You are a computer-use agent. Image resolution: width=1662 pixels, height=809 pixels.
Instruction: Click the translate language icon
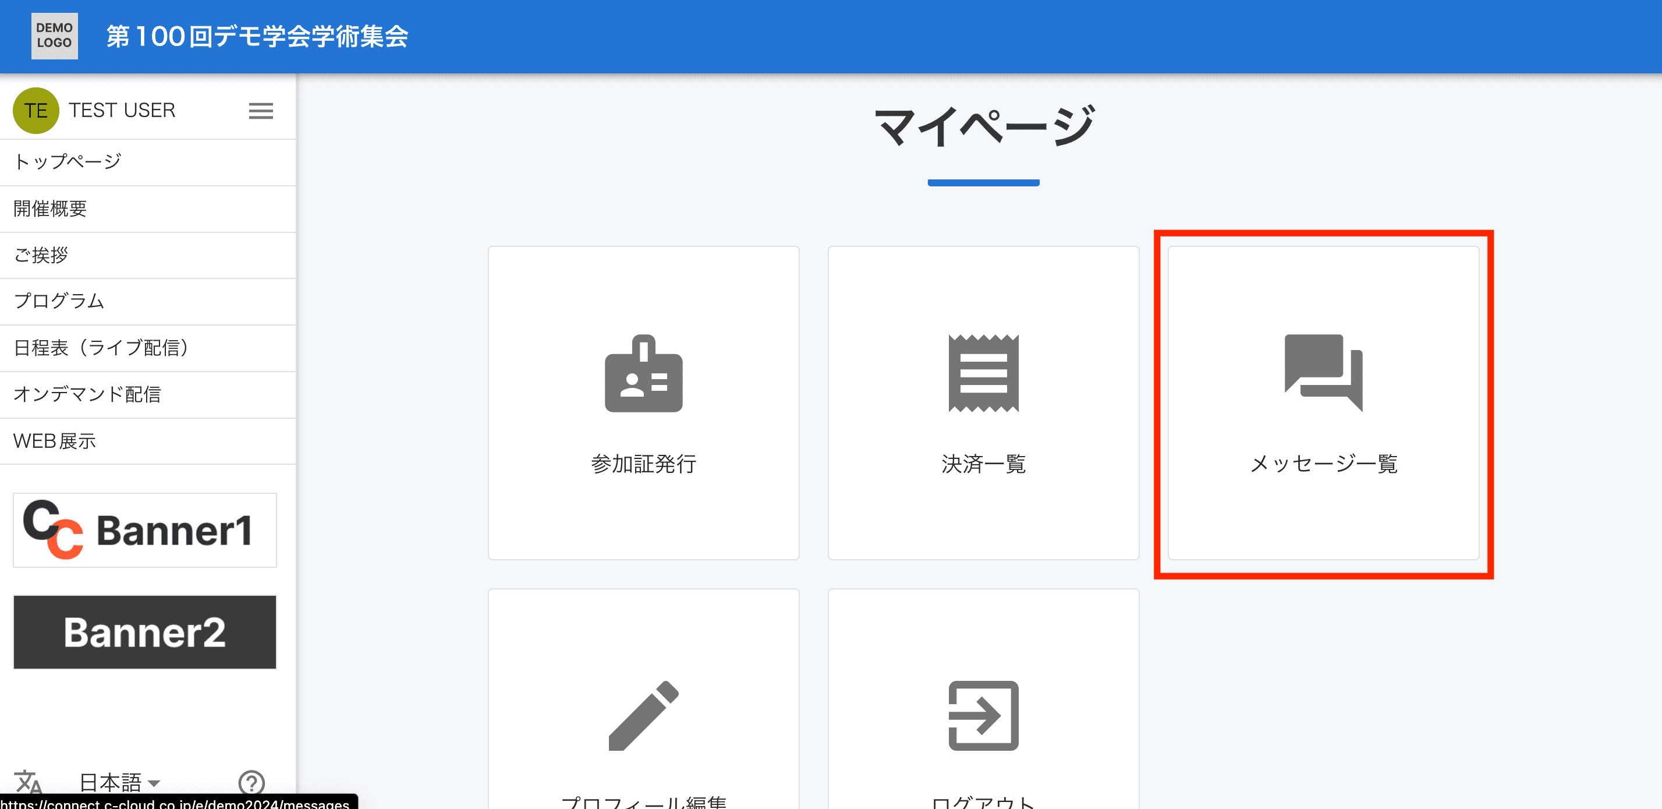pyautogui.click(x=29, y=783)
